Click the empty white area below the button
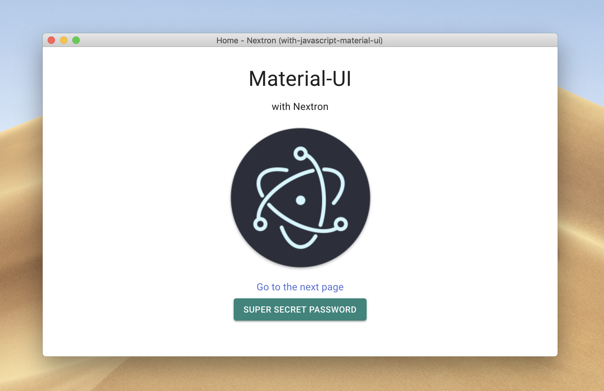This screenshot has width=604, height=391. (300, 339)
